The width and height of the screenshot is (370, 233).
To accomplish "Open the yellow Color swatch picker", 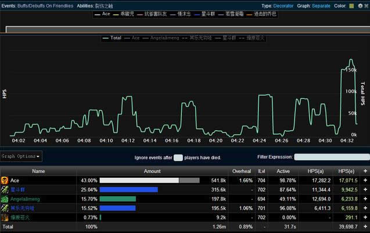I will tap(351, 6).
